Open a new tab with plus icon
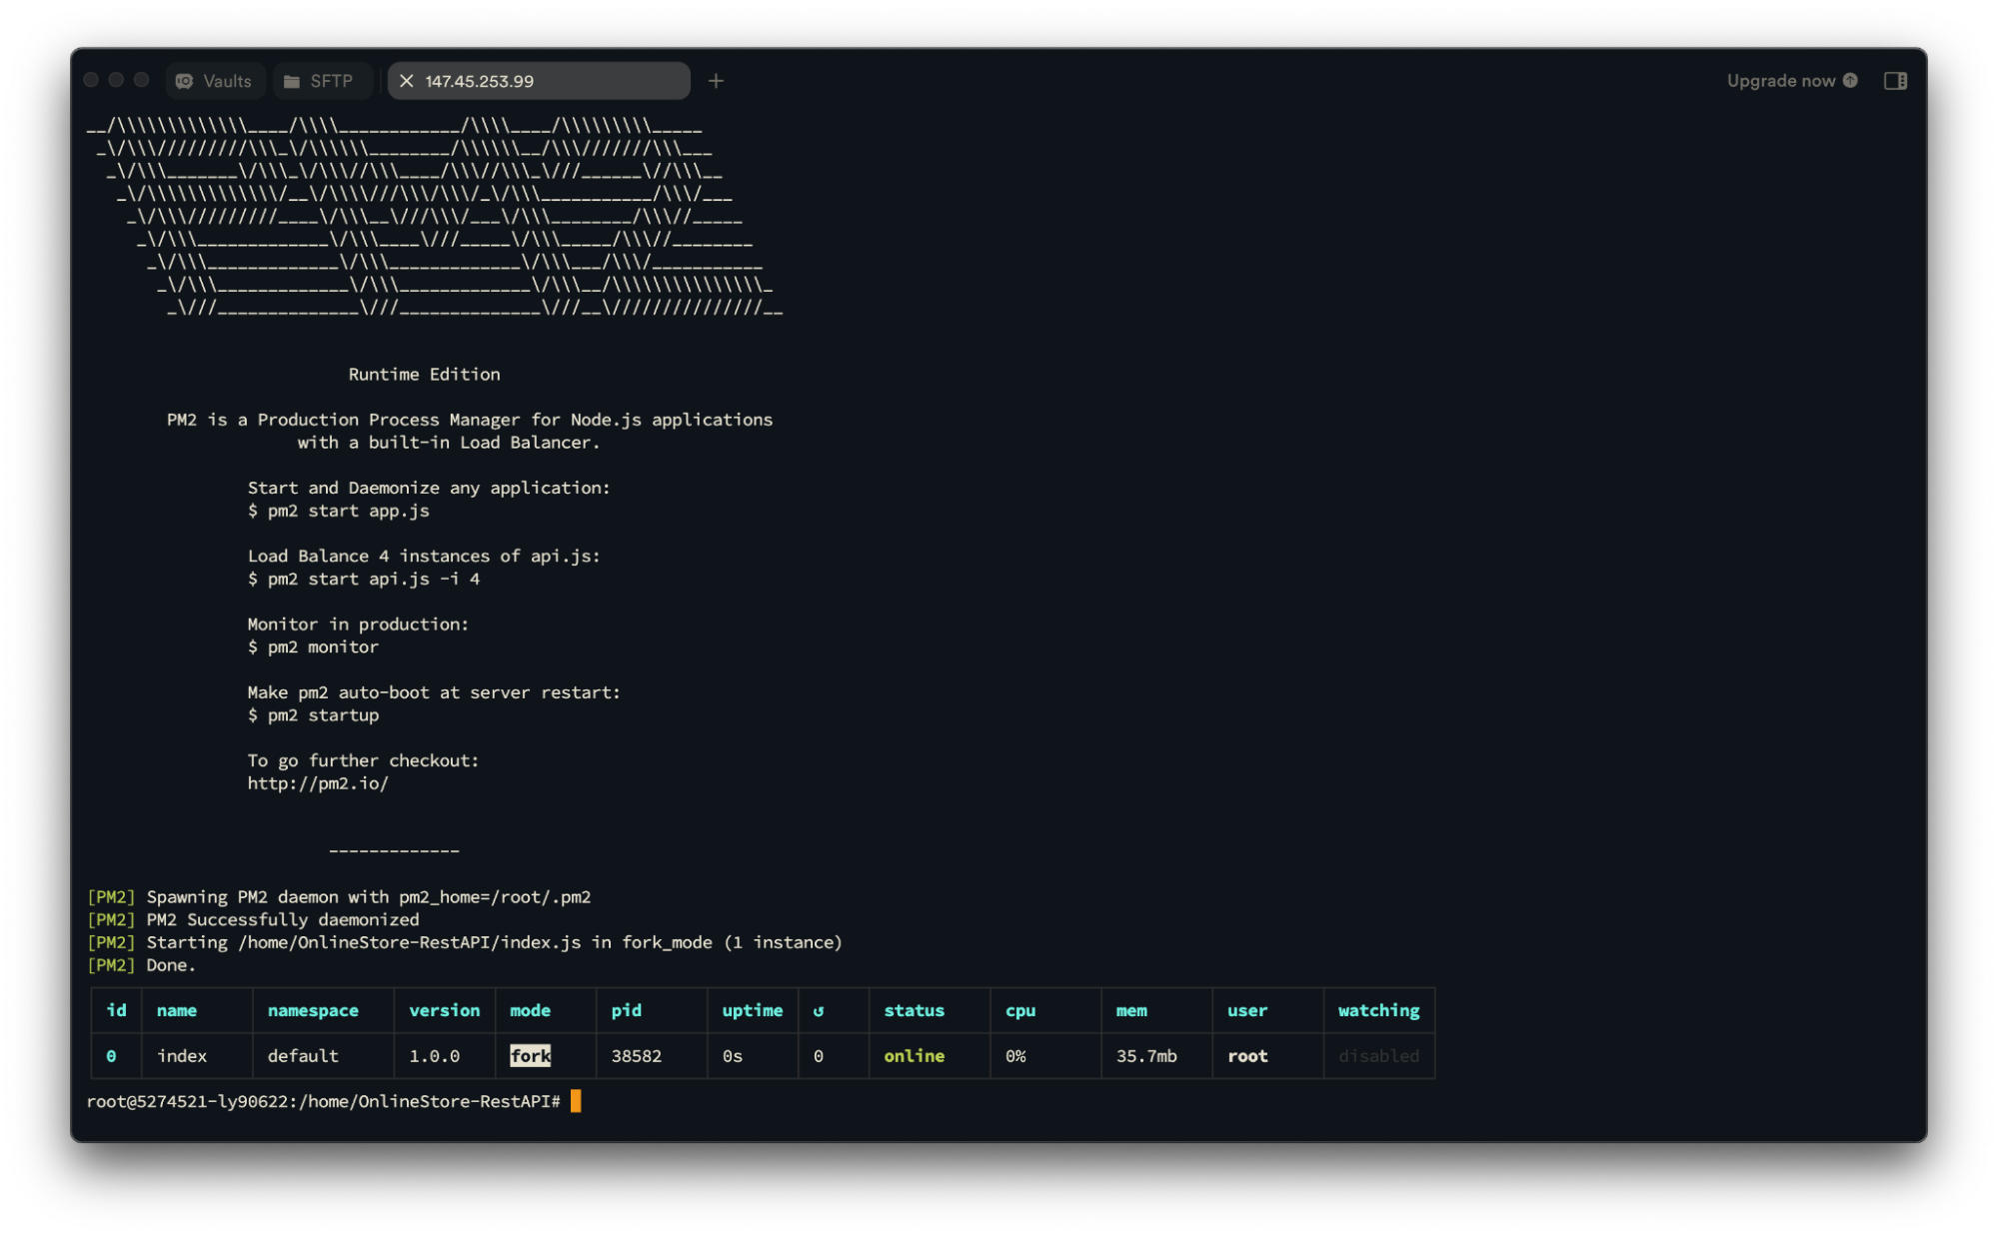The height and width of the screenshot is (1236, 1998). (x=716, y=81)
